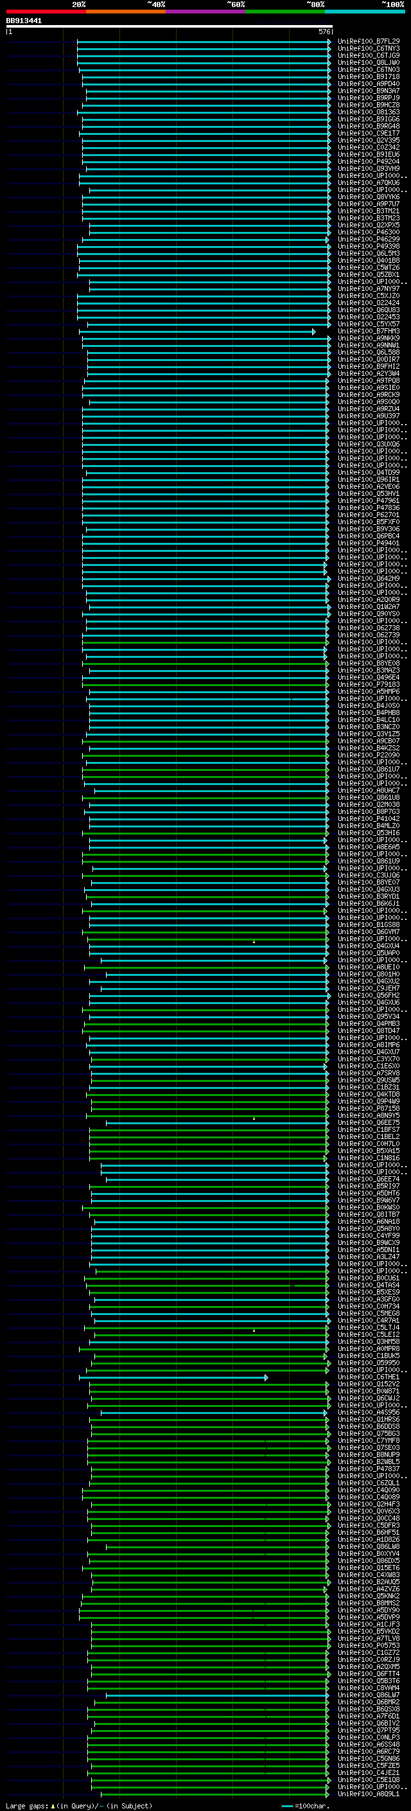The image size is (411, 1811).
Task: Open hit UniRef100_B3TM21
Action: click(x=369, y=211)
